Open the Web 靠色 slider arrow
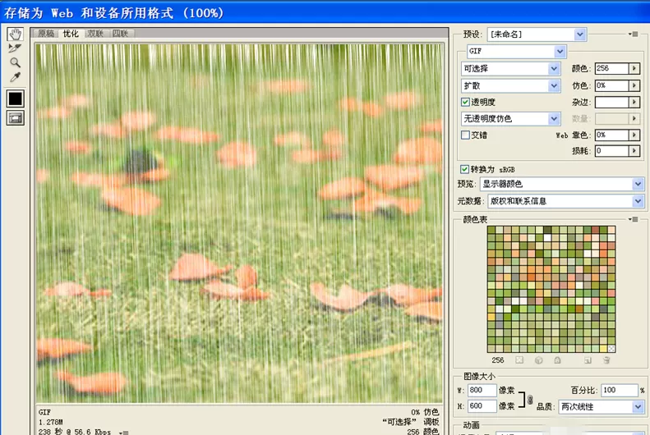Image resolution: width=650 pixels, height=435 pixels. coord(634,135)
